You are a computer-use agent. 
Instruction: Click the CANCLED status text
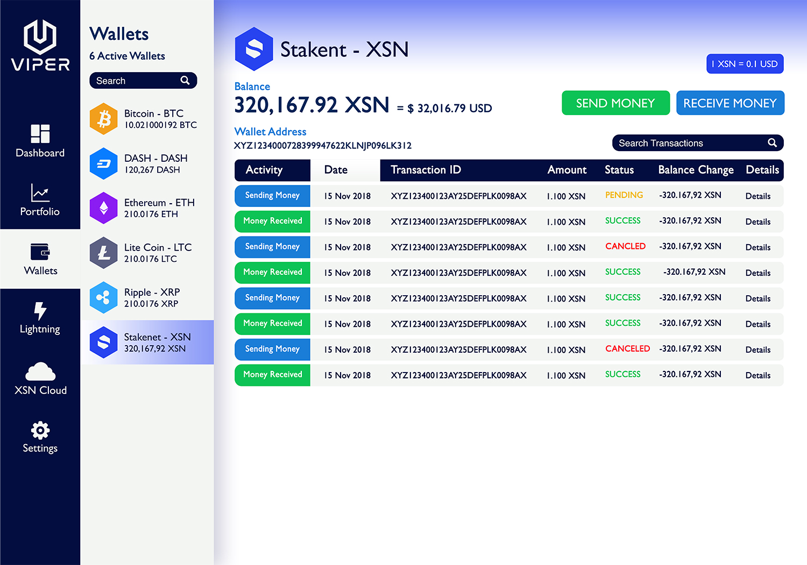625,246
